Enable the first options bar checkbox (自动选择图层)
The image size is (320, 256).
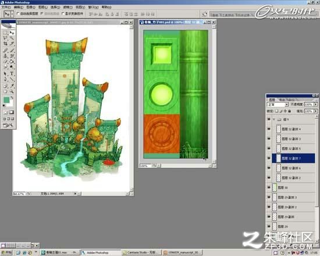(18, 14)
